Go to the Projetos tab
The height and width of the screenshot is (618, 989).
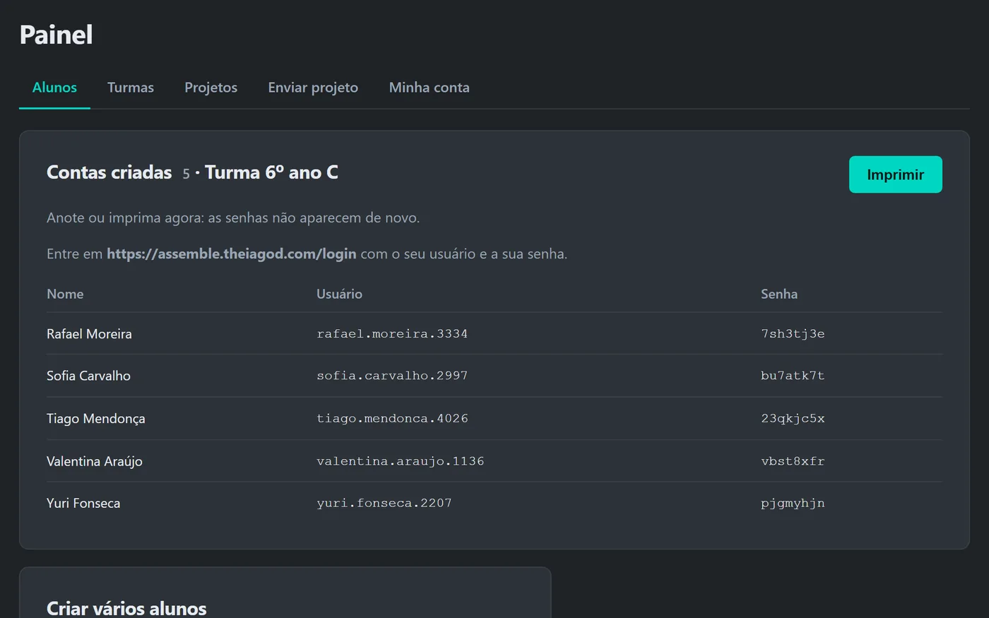[x=211, y=88]
